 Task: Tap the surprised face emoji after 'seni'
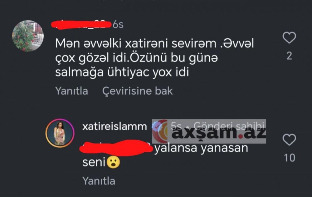pyautogui.click(x=114, y=162)
